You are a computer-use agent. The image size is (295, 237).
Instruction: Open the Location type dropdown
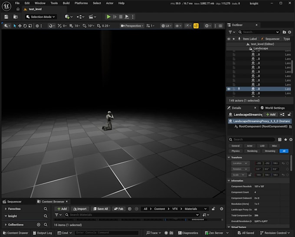(240, 163)
